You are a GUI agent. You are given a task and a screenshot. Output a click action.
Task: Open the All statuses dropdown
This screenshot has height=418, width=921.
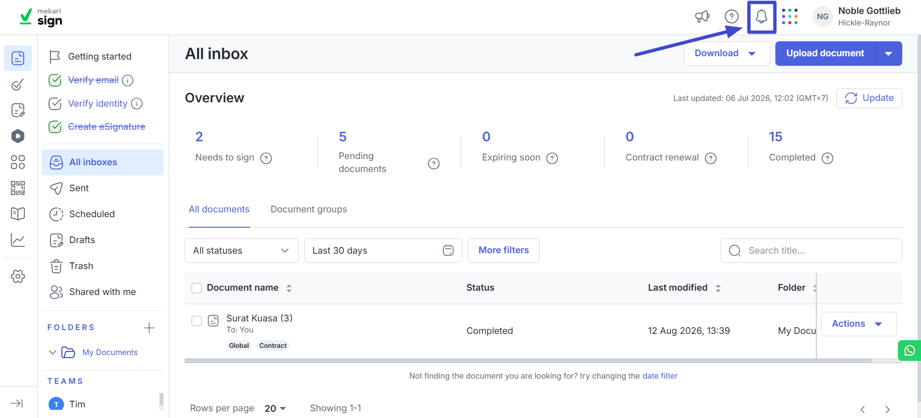[241, 250]
